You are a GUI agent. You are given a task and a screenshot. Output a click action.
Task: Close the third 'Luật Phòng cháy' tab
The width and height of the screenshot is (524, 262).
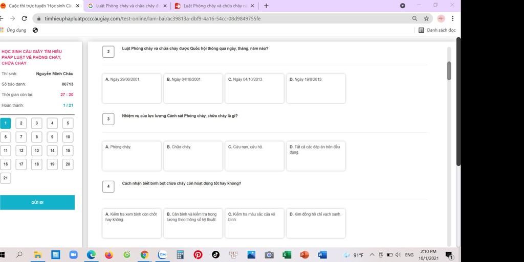252,6
